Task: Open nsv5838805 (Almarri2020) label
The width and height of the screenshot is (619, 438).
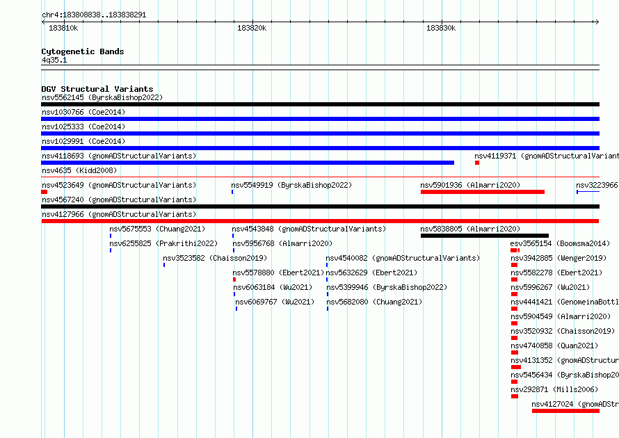Action: click(x=470, y=229)
